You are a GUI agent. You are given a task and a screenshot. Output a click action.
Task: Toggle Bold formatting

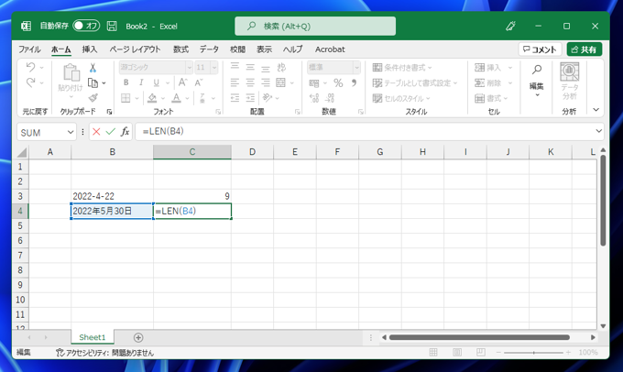pos(126,82)
